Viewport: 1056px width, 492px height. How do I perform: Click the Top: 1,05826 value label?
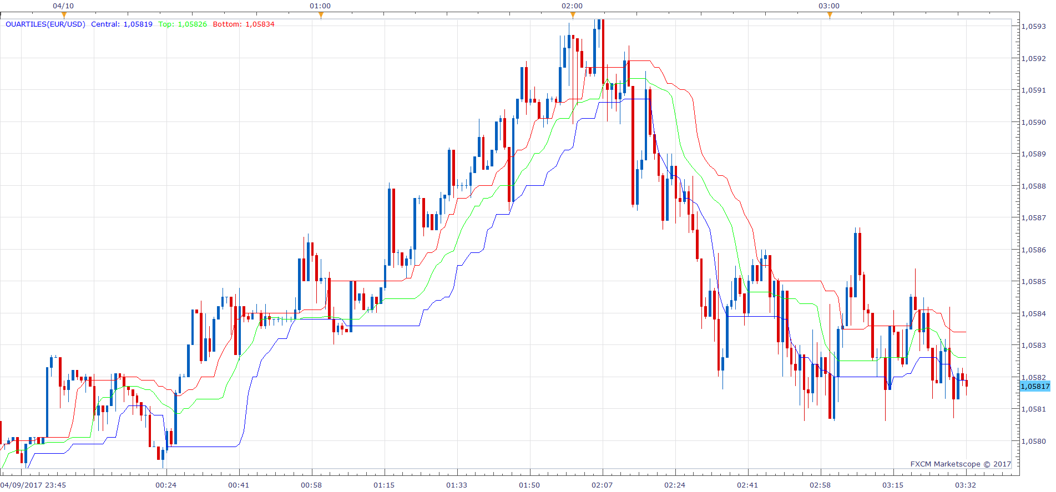pos(183,24)
